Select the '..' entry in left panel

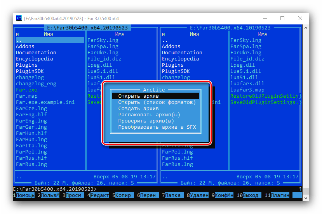click(50, 40)
